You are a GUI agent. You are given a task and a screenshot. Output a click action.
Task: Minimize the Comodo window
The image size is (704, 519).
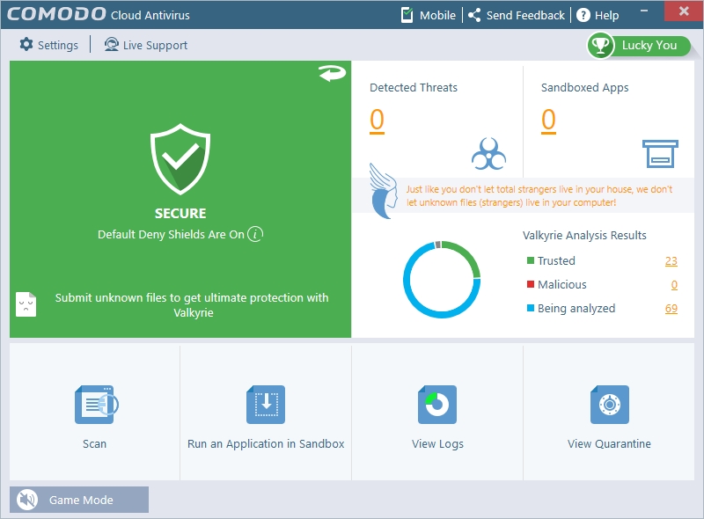point(644,11)
